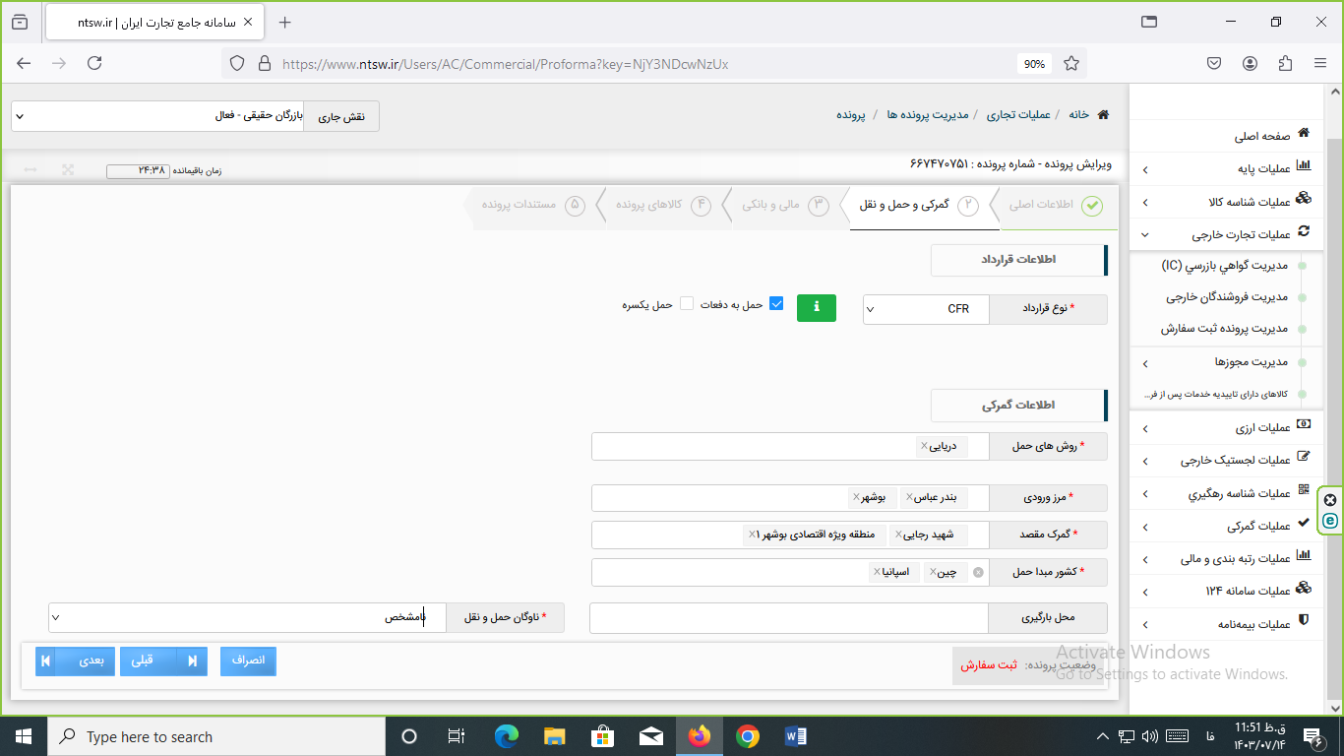Remove دریایی tag from shipping methods
Screen dimensions: 1344x756
(x=924, y=446)
